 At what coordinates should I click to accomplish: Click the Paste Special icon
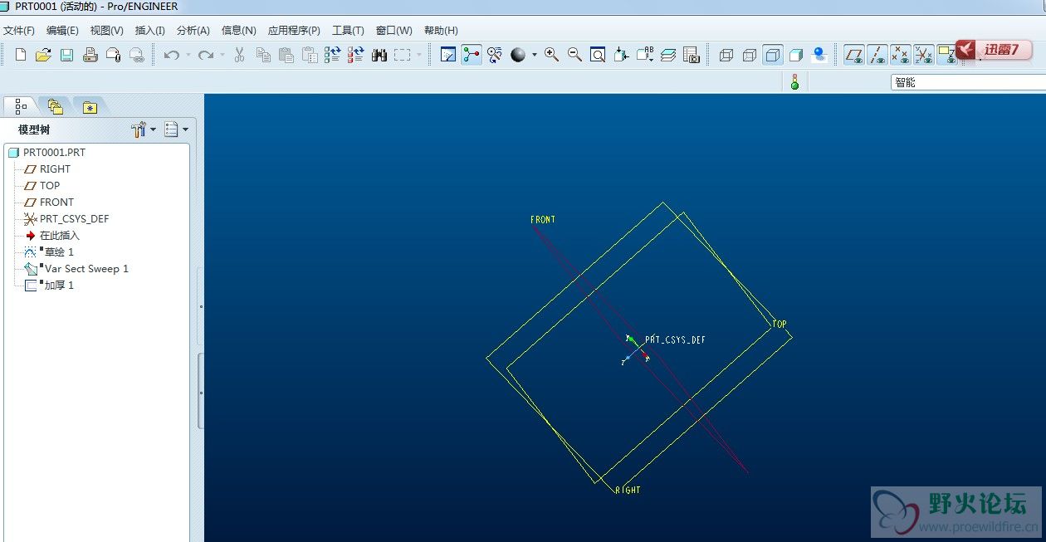point(310,55)
